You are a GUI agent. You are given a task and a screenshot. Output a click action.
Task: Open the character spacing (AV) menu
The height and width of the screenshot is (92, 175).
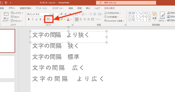click(x=49, y=19)
